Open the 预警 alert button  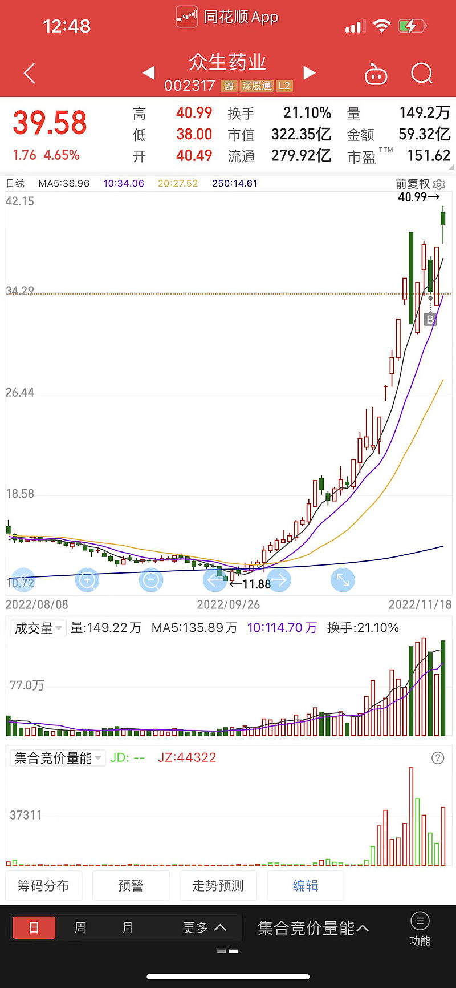tap(131, 885)
